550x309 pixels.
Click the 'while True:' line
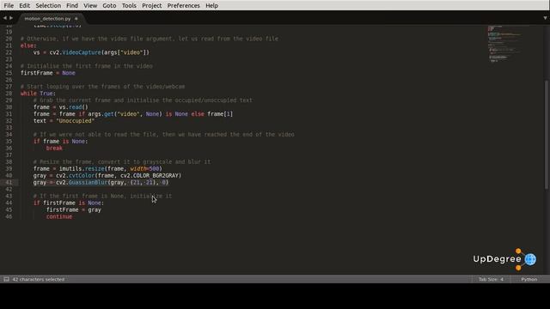coord(38,94)
